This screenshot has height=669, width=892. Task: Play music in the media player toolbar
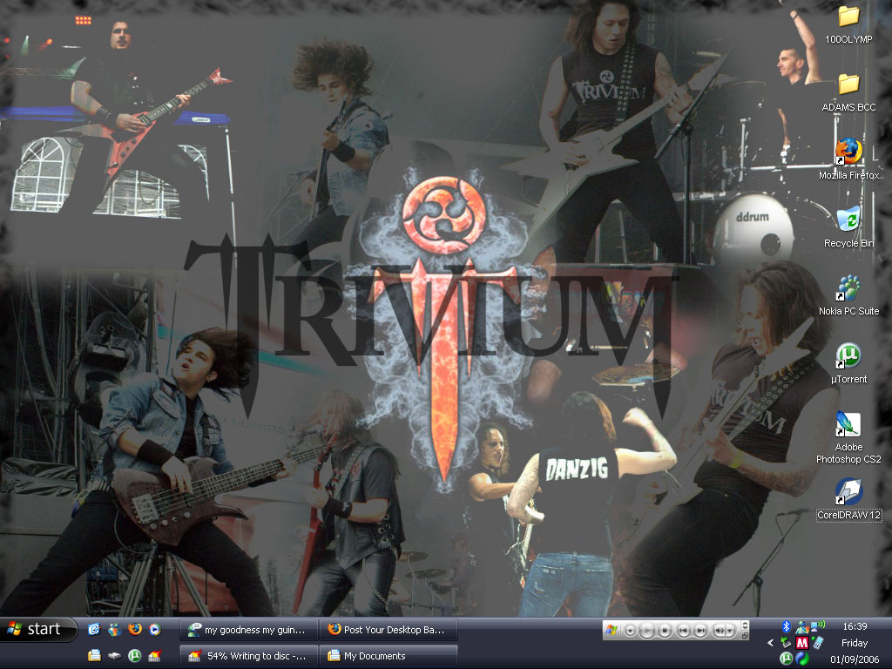tap(647, 631)
